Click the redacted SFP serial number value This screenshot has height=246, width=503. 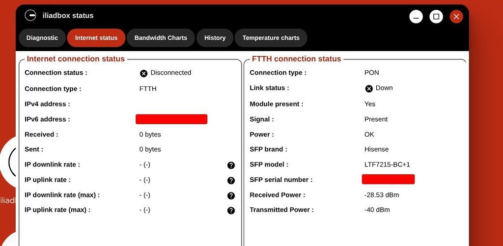pyautogui.click(x=388, y=179)
